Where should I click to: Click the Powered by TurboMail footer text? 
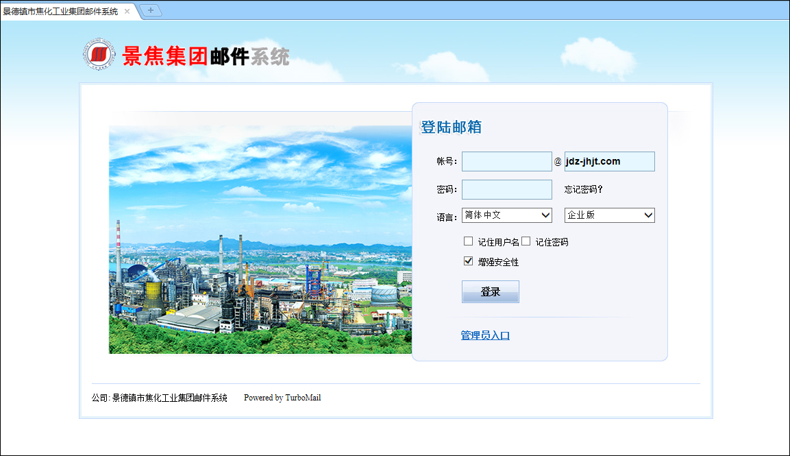pyautogui.click(x=282, y=398)
